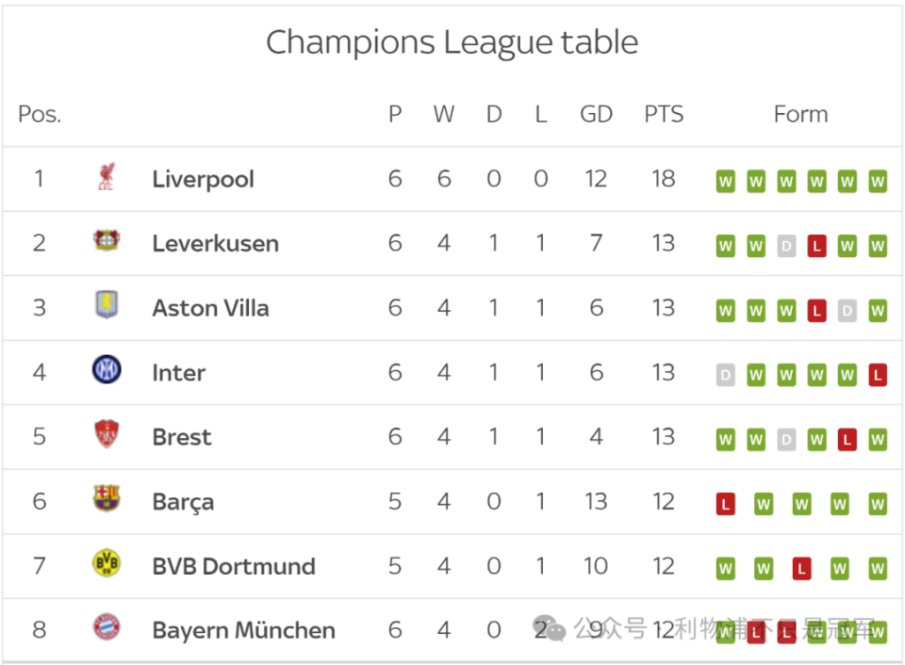Screen dimensions: 905x665
Task: Click the Barça club crest
Action: 107,498
